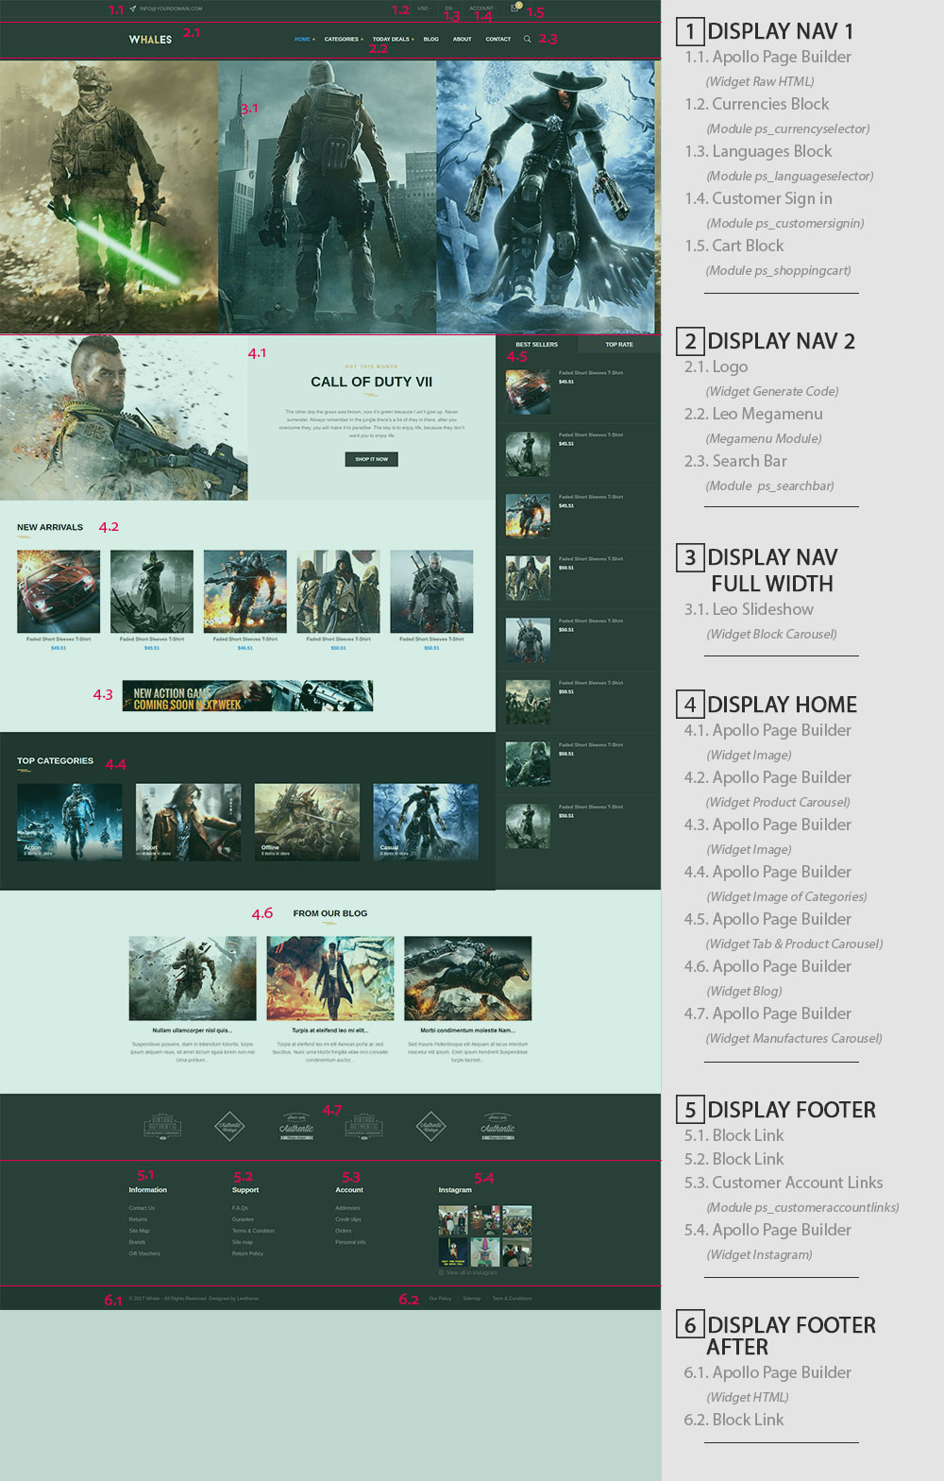Select the soldier facing city slide

(328, 196)
